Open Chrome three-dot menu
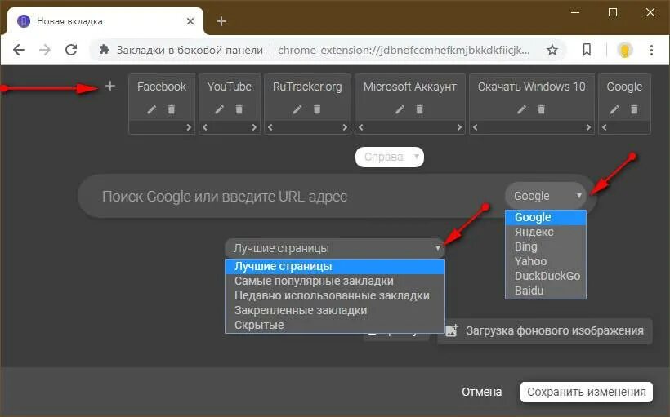Image resolution: width=670 pixels, height=417 pixels. [651, 50]
